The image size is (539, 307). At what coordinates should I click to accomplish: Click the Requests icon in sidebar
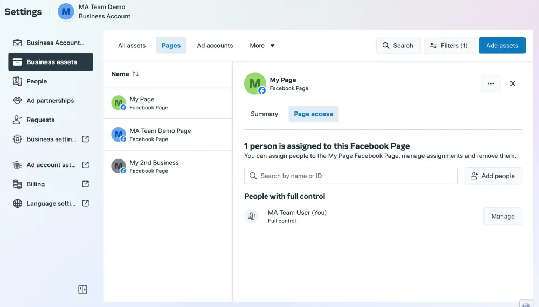[x=17, y=120]
